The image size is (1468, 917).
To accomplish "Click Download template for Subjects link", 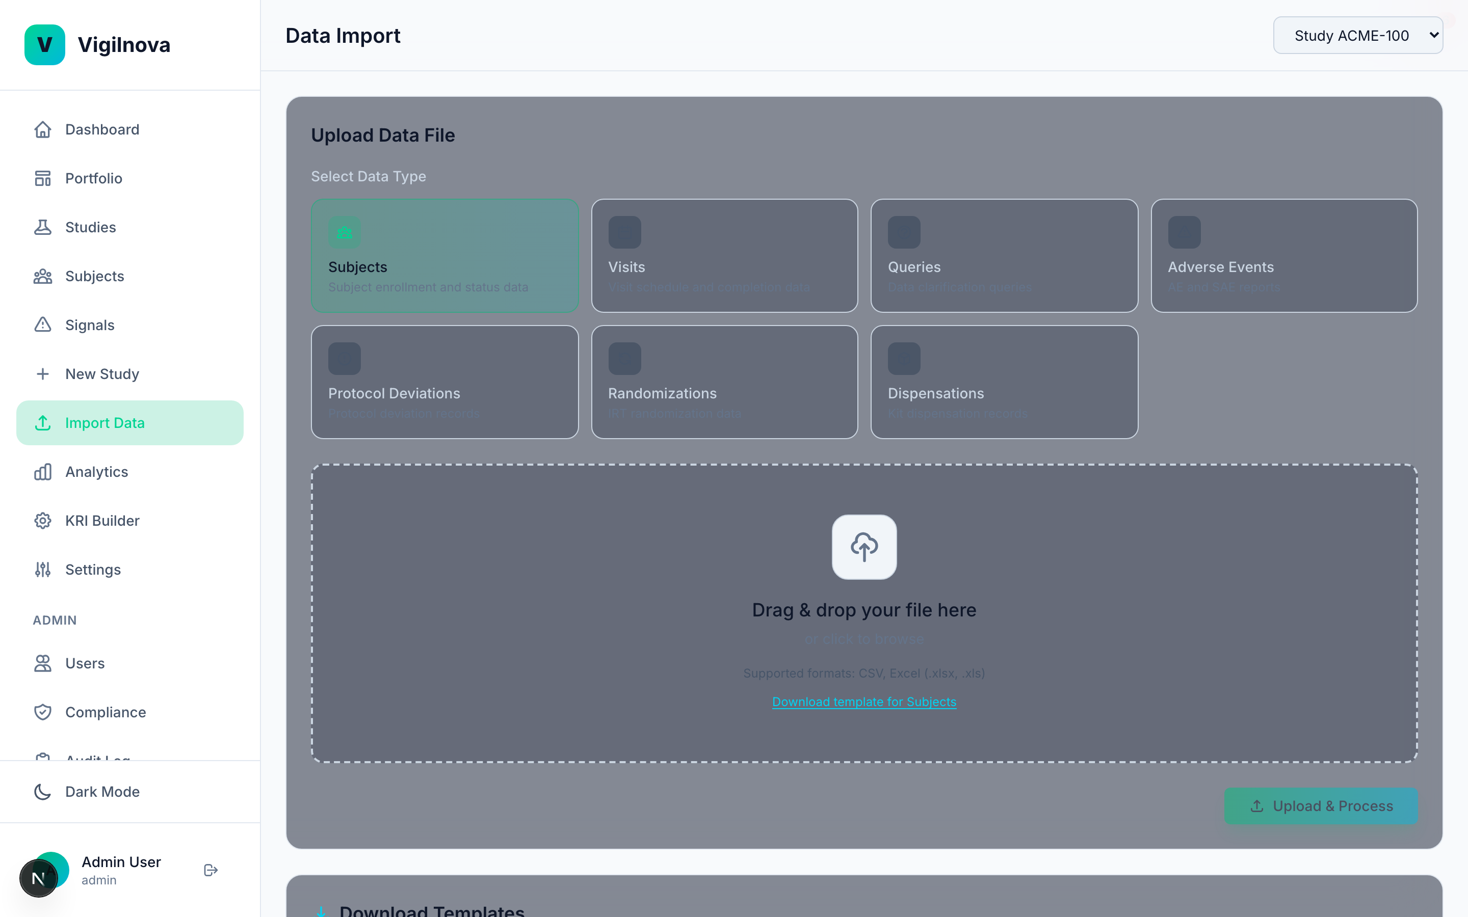I will (x=864, y=702).
